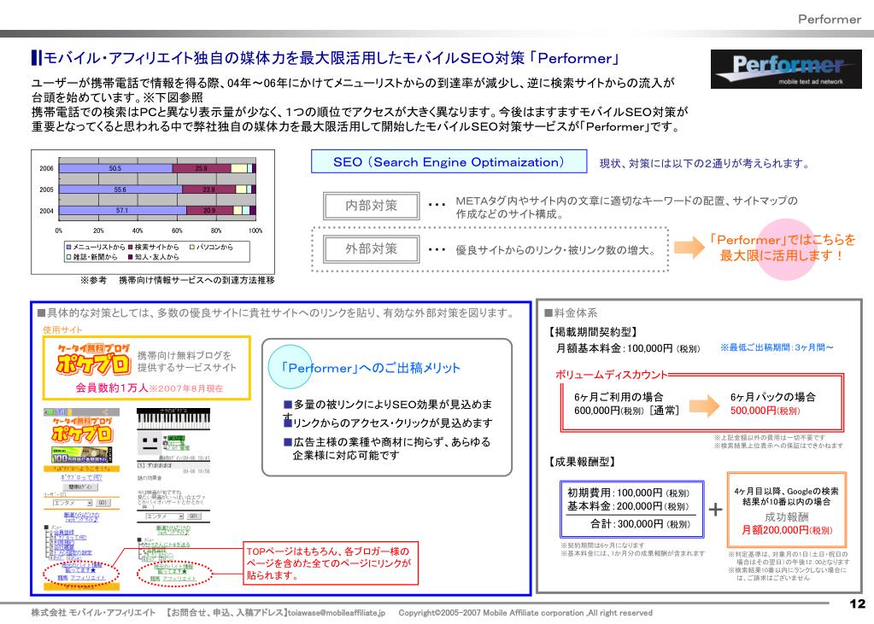This screenshot has width=874, height=624.
Task: Click the 2005 bar segment labeled 55.6
Action: pyautogui.click(x=120, y=190)
